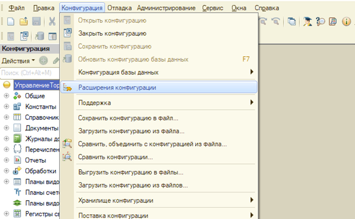Click the scissors cut toolbar icon
The height and width of the screenshot is (219, 355).
click(52, 21)
